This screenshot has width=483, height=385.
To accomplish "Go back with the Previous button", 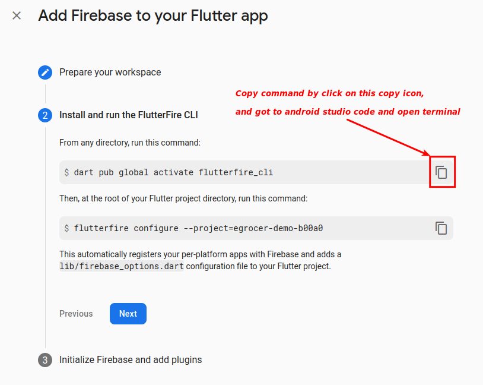I will click(x=76, y=314).
